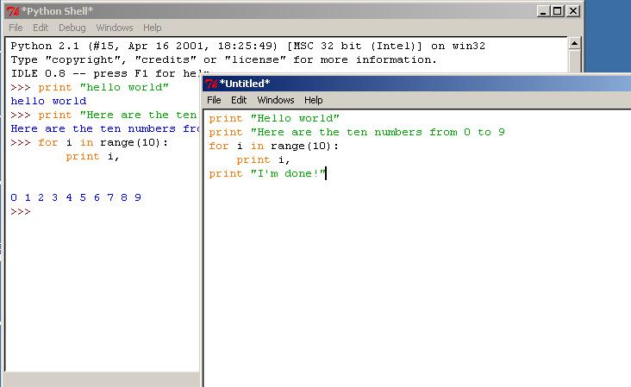Image resolution: width=631 pixels, height=387 pixels.
Task: Focus the *Python Shell* title bar
Action: point(259,10)
